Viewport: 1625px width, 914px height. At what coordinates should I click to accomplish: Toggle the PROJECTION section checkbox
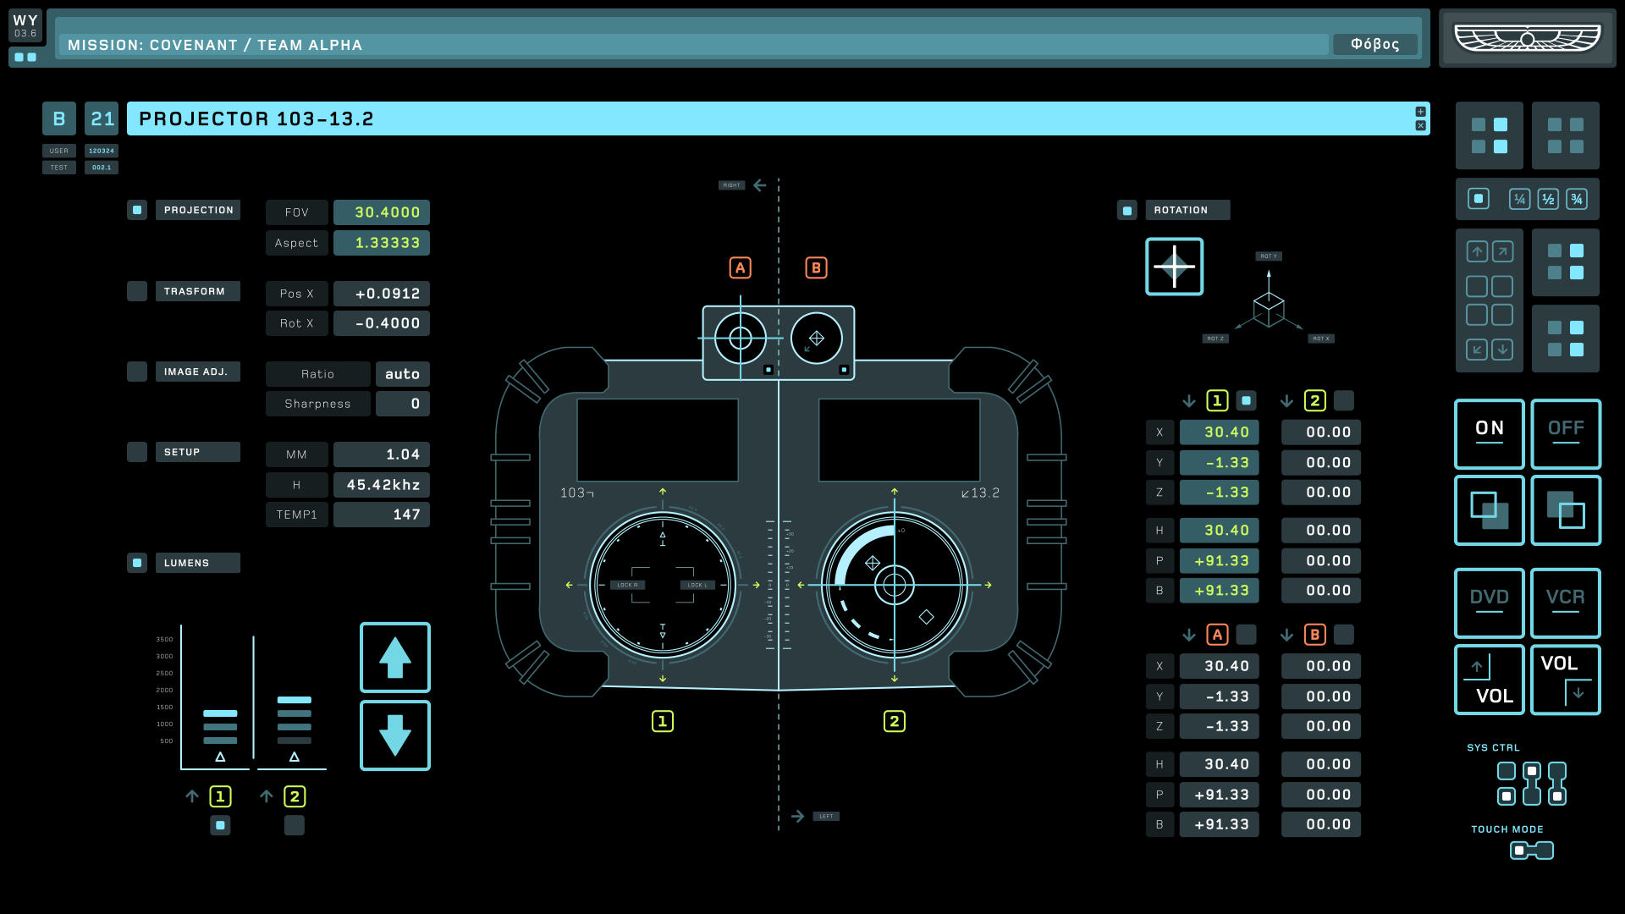[137, 210]
